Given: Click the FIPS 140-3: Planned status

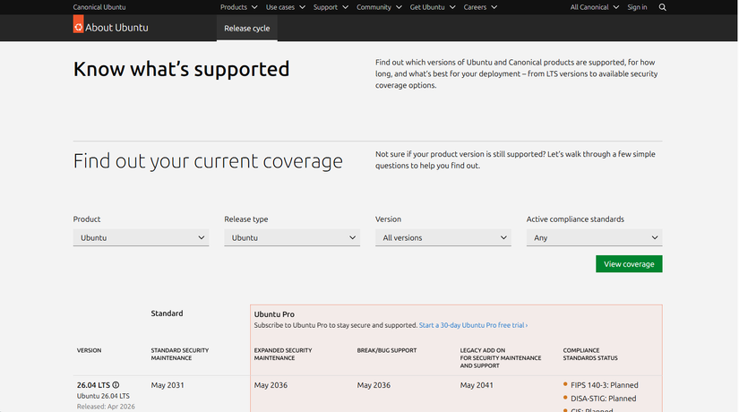Looking at the screenshot, I should pos(605,385).
